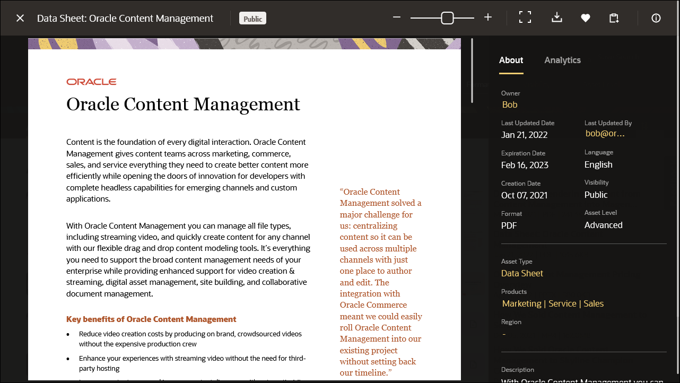
Task: Toggle the info details panel
Action: (656, 18)
